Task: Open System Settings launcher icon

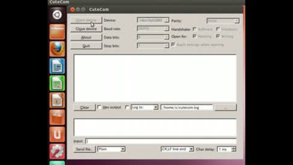Action: pyautogui.click(x=57, y=151)
